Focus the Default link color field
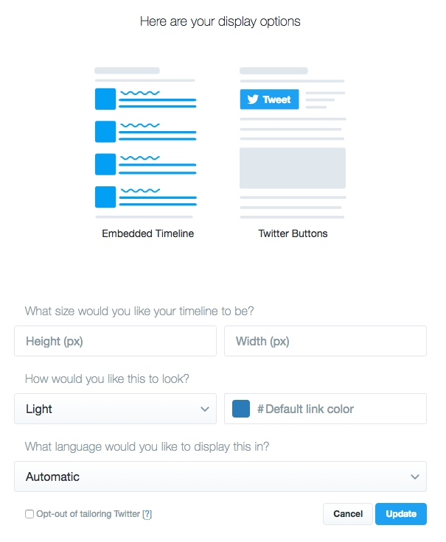The height and width of the screenshot is (542, 446). 325,409
